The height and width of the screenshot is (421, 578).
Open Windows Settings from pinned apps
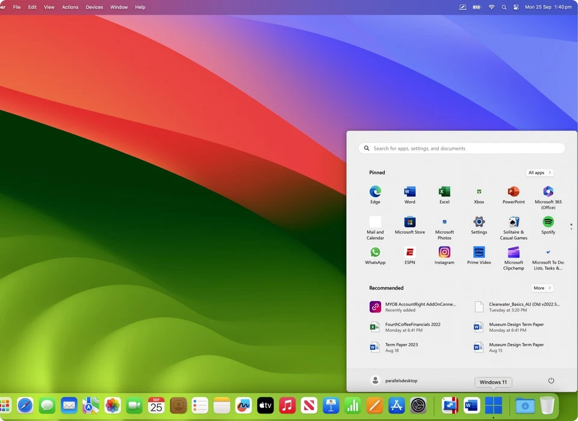pos(479,222)
